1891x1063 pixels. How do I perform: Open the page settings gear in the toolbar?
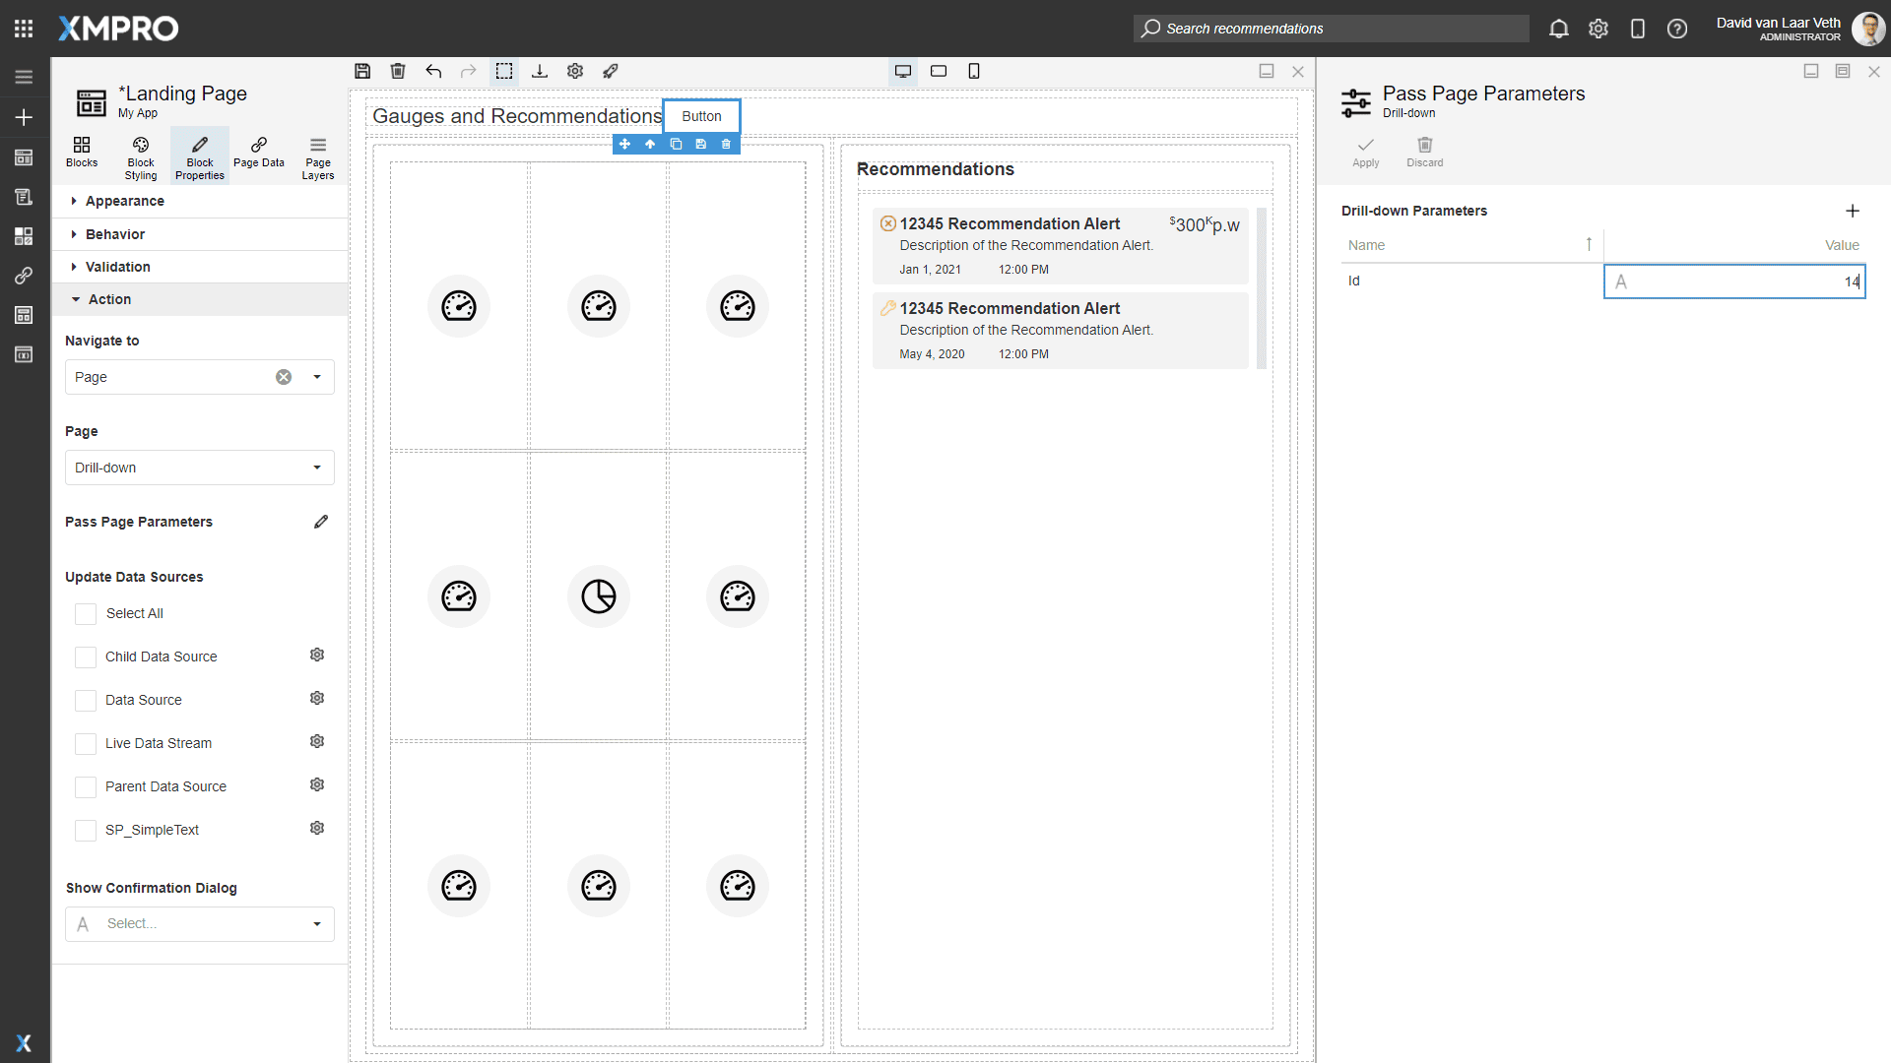pyautogui.click(x=574, y=71)
